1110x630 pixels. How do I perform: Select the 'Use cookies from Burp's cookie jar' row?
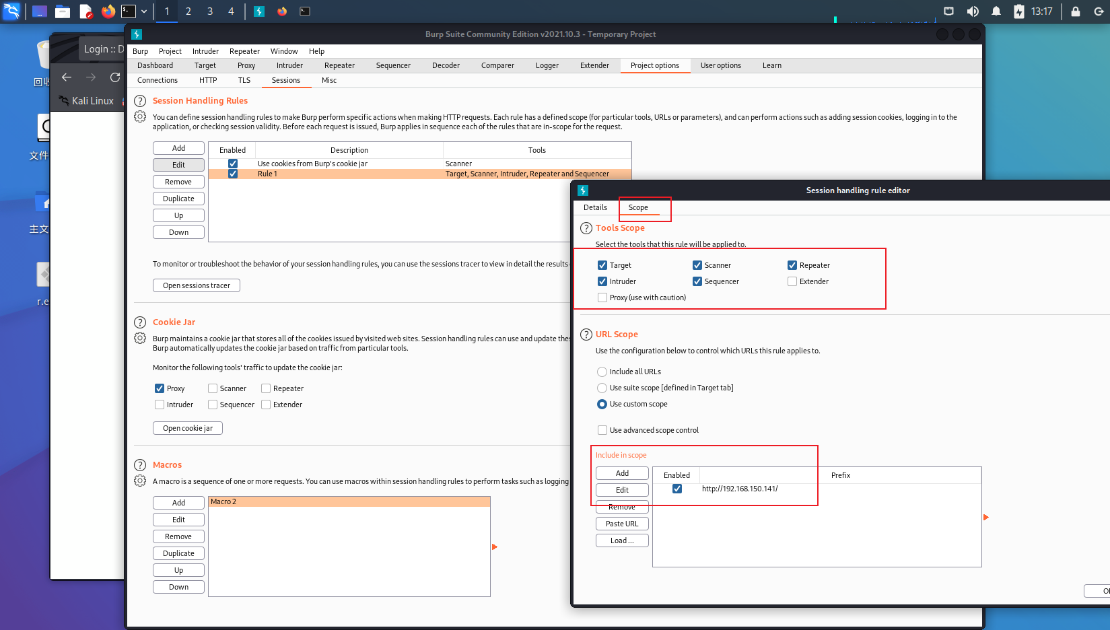click(420, 164)
